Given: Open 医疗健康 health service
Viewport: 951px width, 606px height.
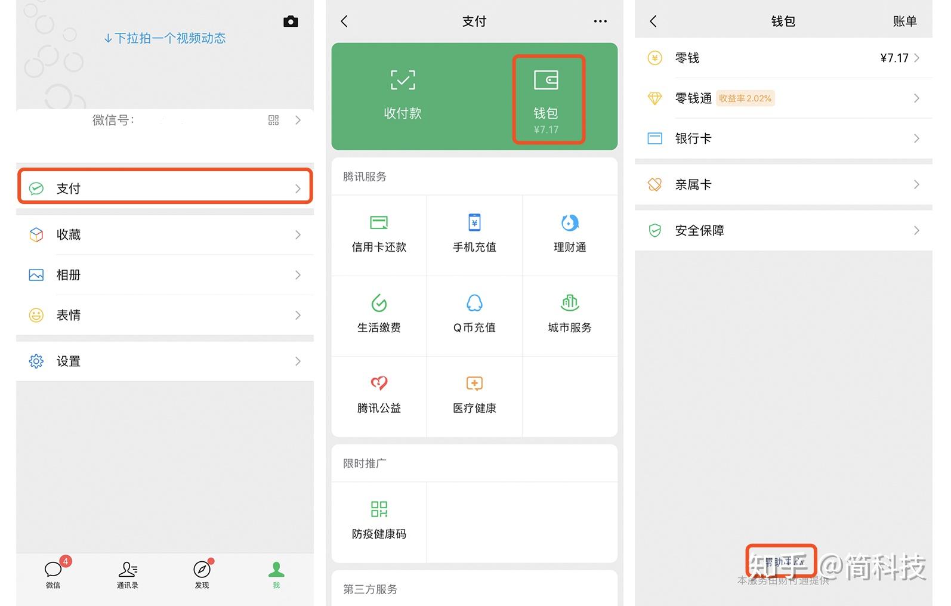Looking at the screenshot, I should click(474, 396).
